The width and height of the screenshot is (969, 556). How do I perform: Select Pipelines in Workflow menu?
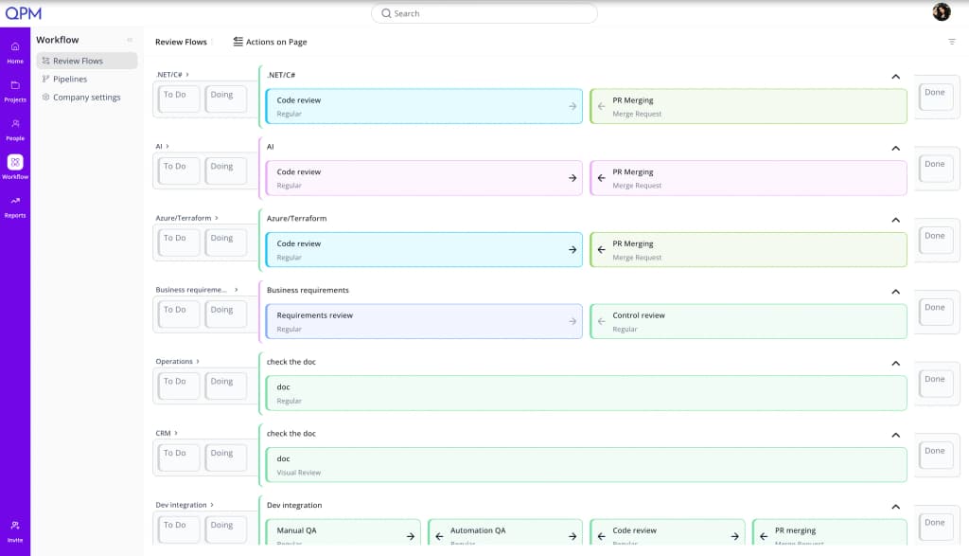[x=70, y=80]
